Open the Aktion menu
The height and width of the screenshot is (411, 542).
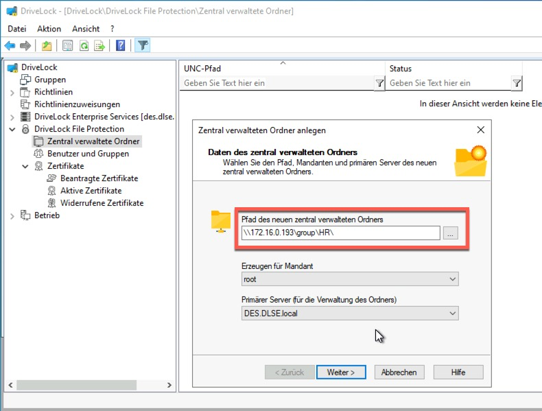coord(49,29)
